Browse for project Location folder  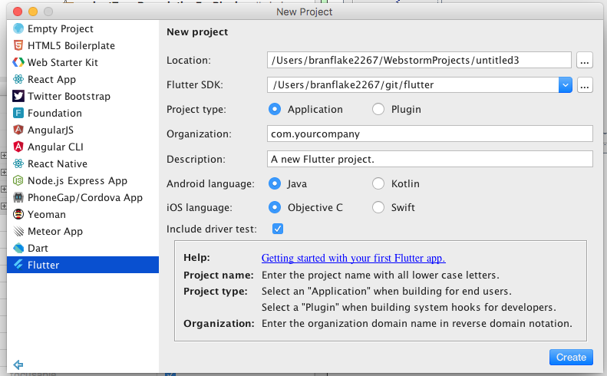pos(585,60)
